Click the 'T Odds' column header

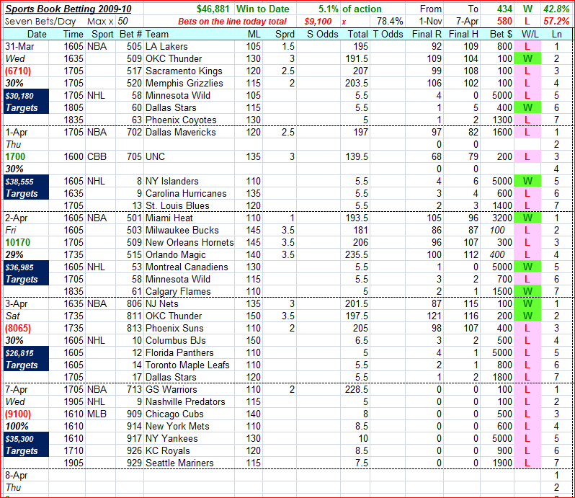[388, 34]
